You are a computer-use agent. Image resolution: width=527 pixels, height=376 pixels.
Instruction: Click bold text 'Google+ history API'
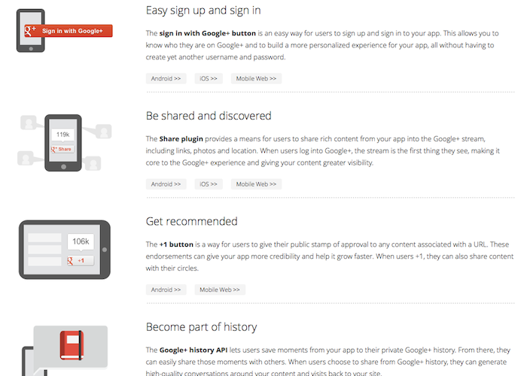[193, 350]
